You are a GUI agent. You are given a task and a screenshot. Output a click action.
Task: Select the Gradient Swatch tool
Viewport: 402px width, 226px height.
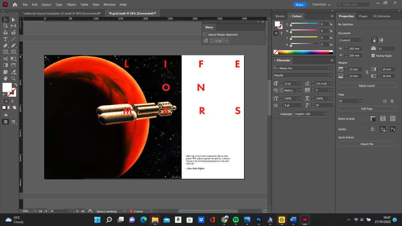(x=5, y=65)
